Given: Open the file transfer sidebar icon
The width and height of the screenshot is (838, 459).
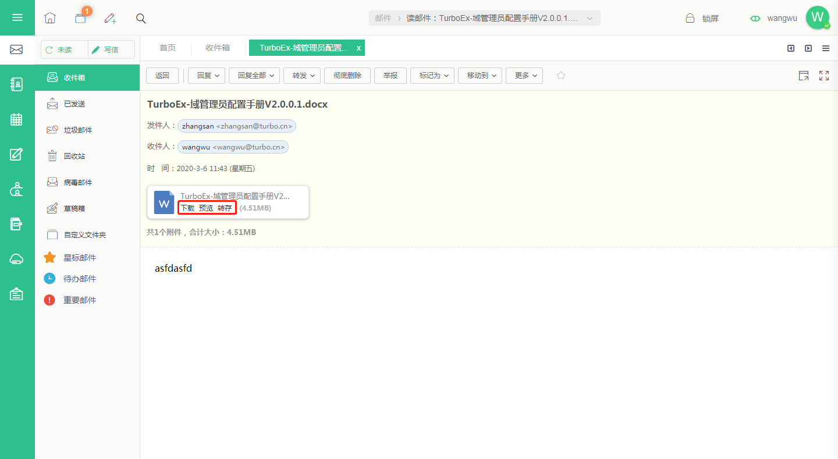Looking at the screenshot, I should pyautogui.click(x=17, y=224).
